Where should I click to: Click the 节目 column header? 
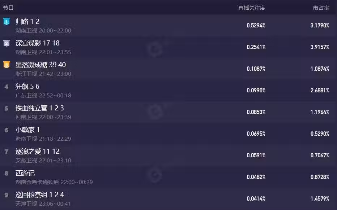(8, 8)
